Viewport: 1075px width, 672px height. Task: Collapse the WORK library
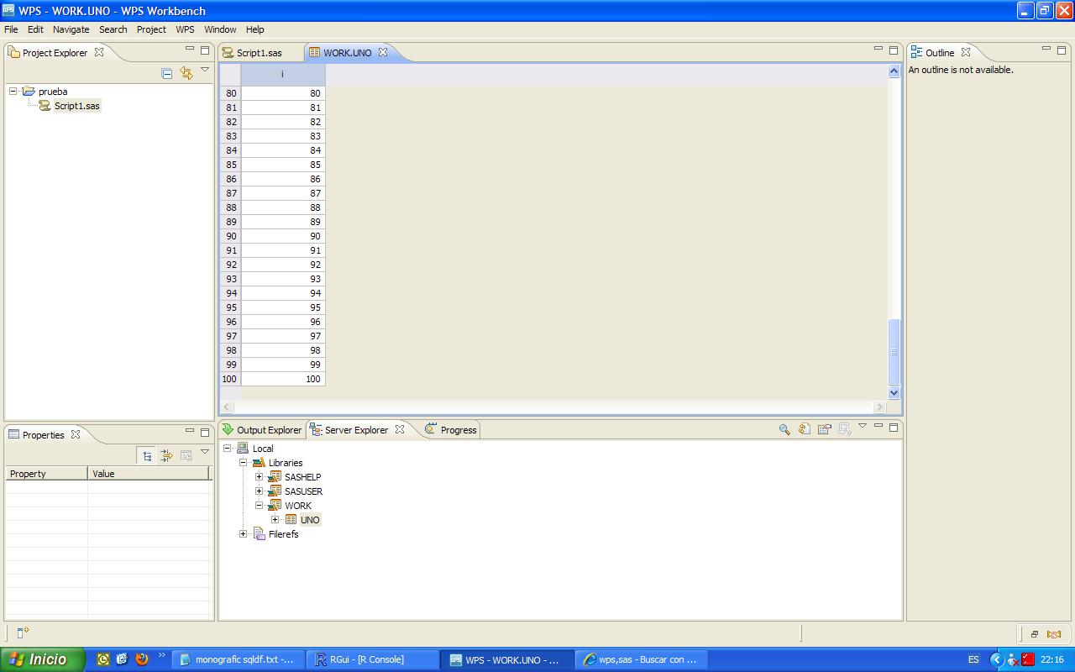coord(259,506)
